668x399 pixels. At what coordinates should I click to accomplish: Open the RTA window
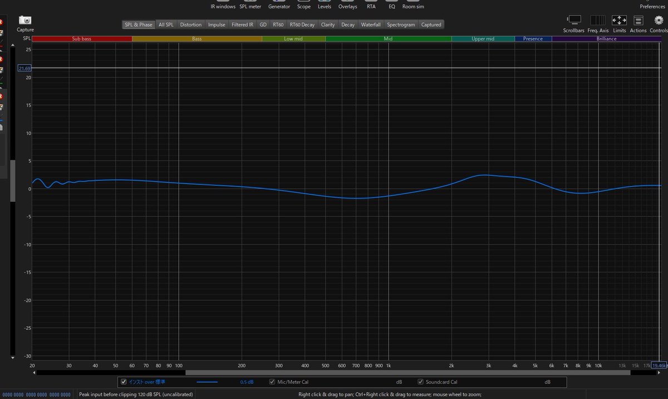click(371, 6)
